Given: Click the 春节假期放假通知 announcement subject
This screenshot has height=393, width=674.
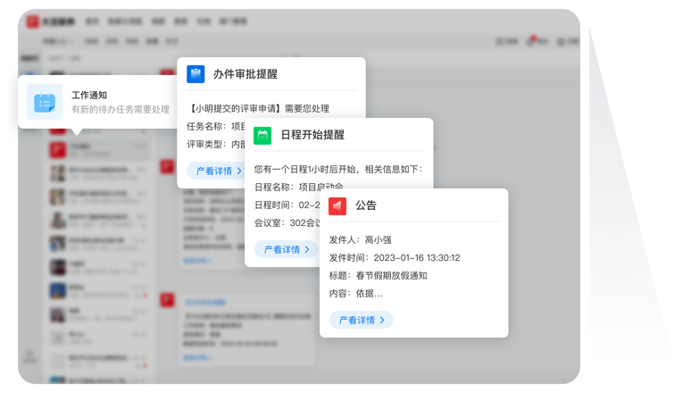Looking at the screenshot, I should pos(391,275).
